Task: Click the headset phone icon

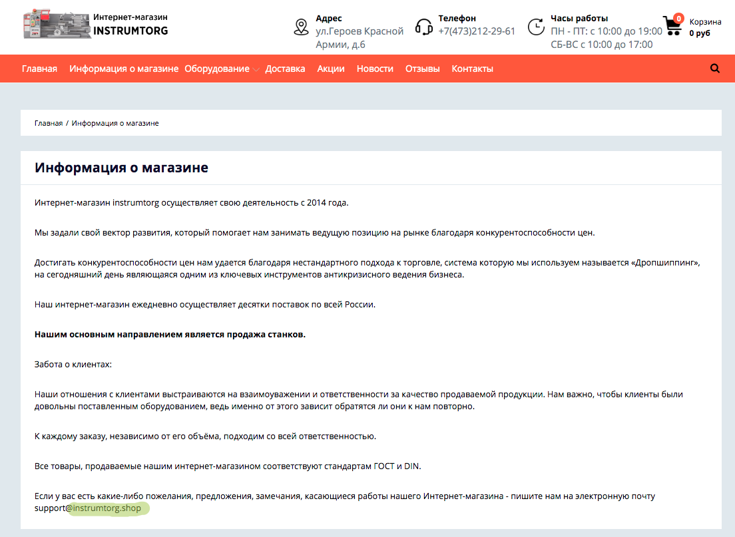Action: 423,27
